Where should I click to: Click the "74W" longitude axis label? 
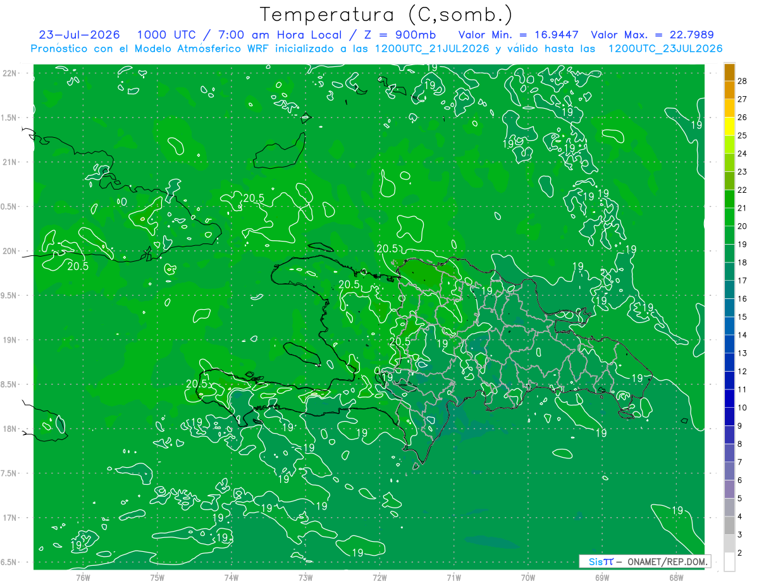(231, 577)
